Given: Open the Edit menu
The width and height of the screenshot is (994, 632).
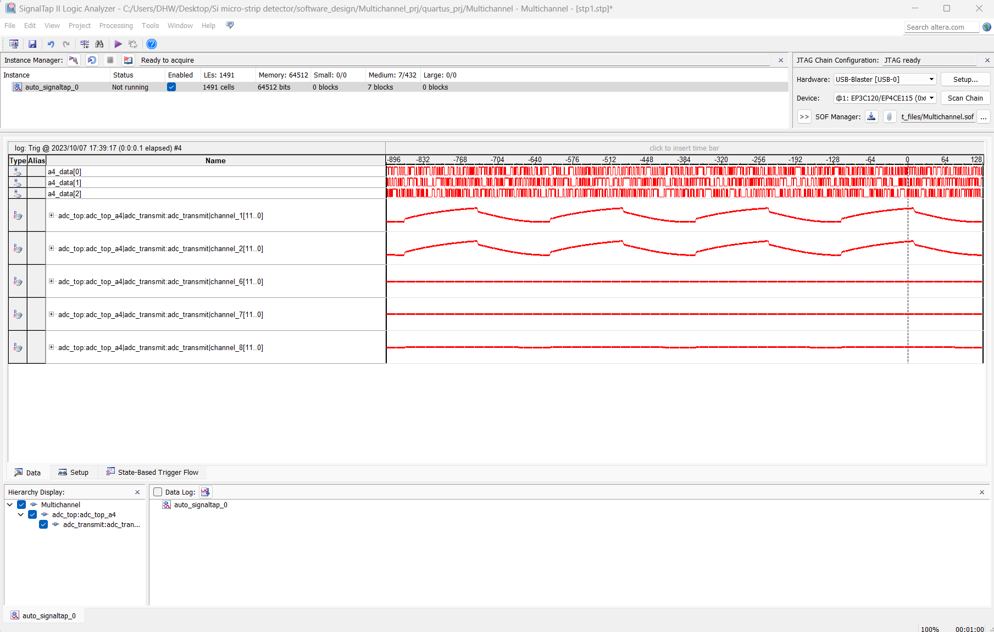Looking at the screenshot, I should pyautogui.click(x=30, y=25).
